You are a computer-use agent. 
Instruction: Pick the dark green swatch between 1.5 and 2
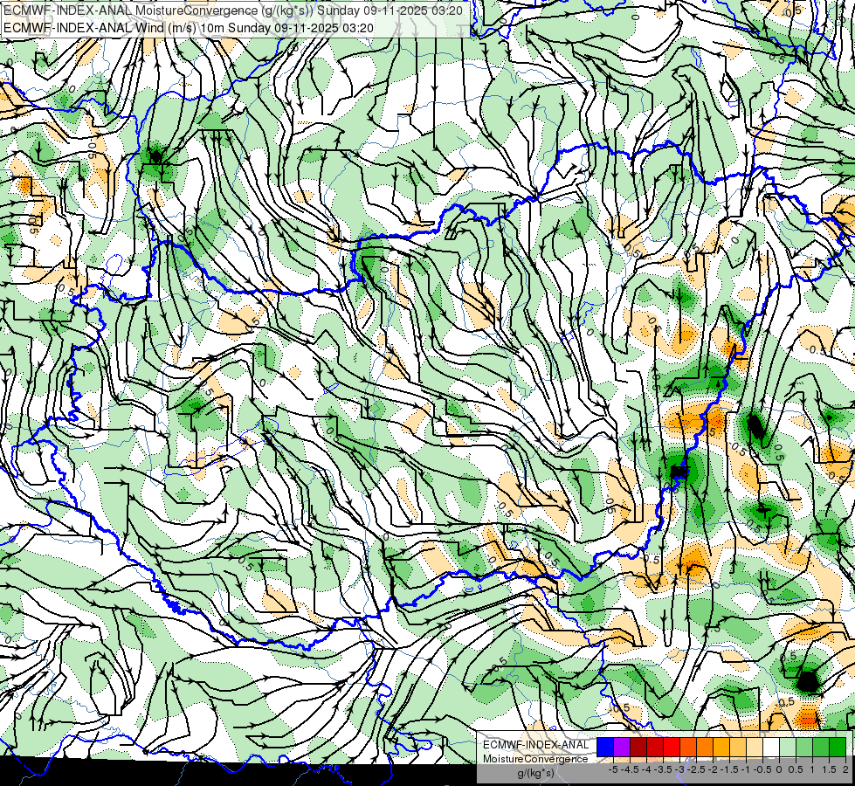[x=838, y=748]
